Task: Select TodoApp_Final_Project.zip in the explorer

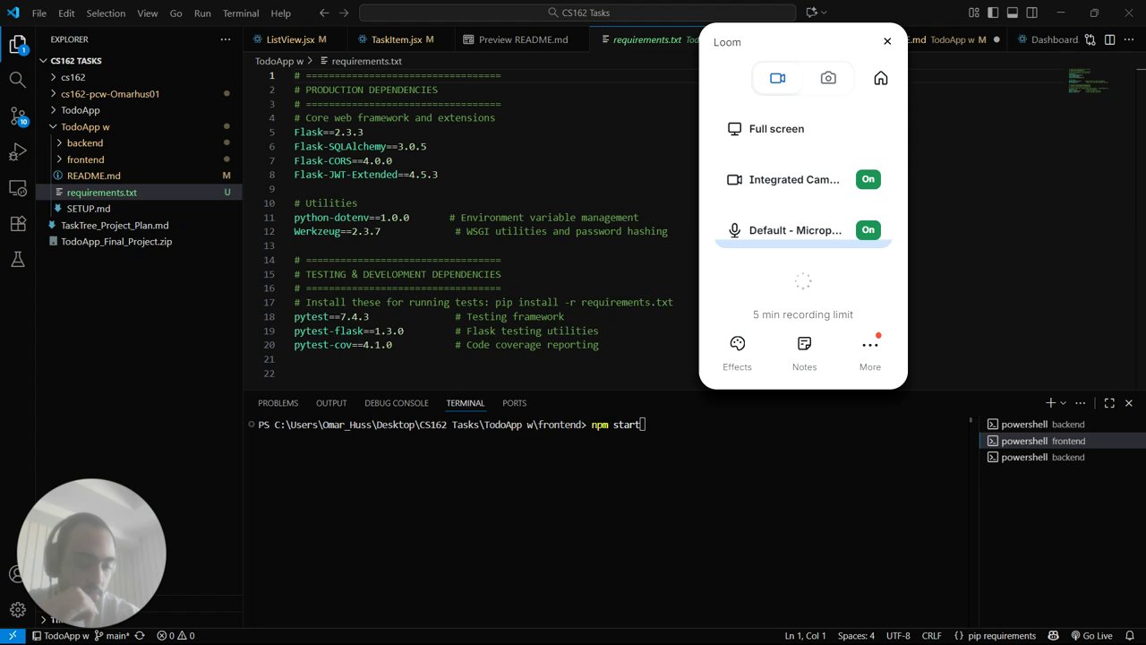Action: tap(139, 242)
